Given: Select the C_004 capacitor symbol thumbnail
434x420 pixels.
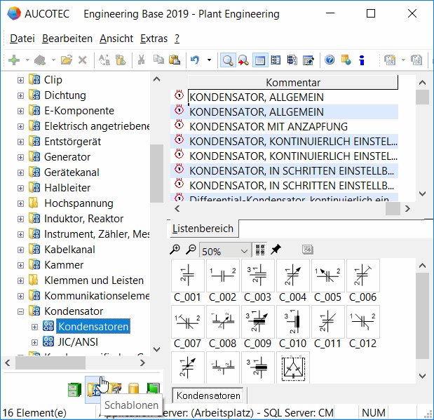Looking at the screenshot, I should (x=292, y=276).
